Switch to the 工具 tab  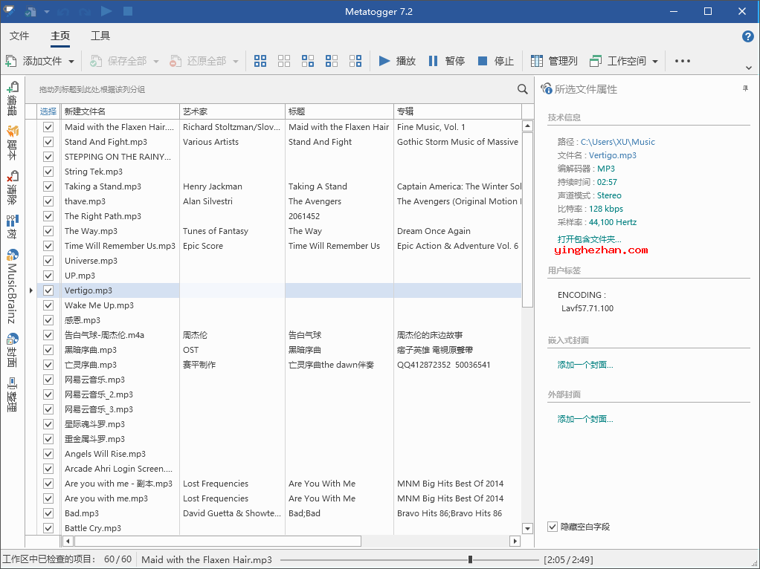(x=100, y=36)
